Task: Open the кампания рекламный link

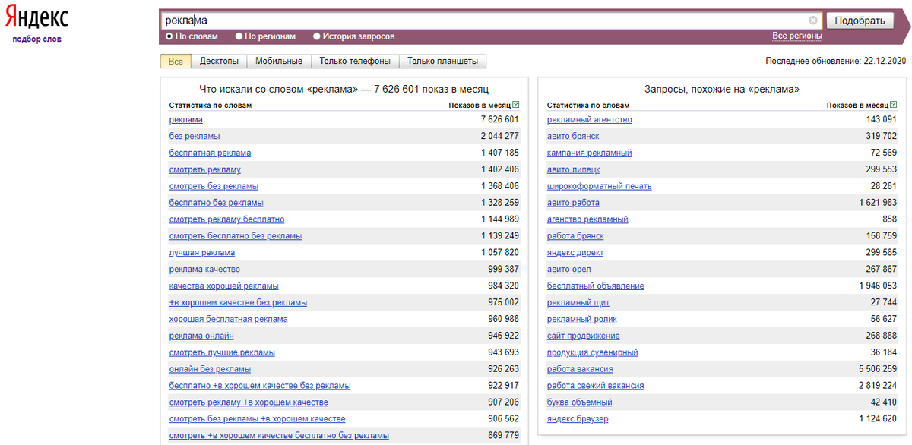Action: coord(589,153)
